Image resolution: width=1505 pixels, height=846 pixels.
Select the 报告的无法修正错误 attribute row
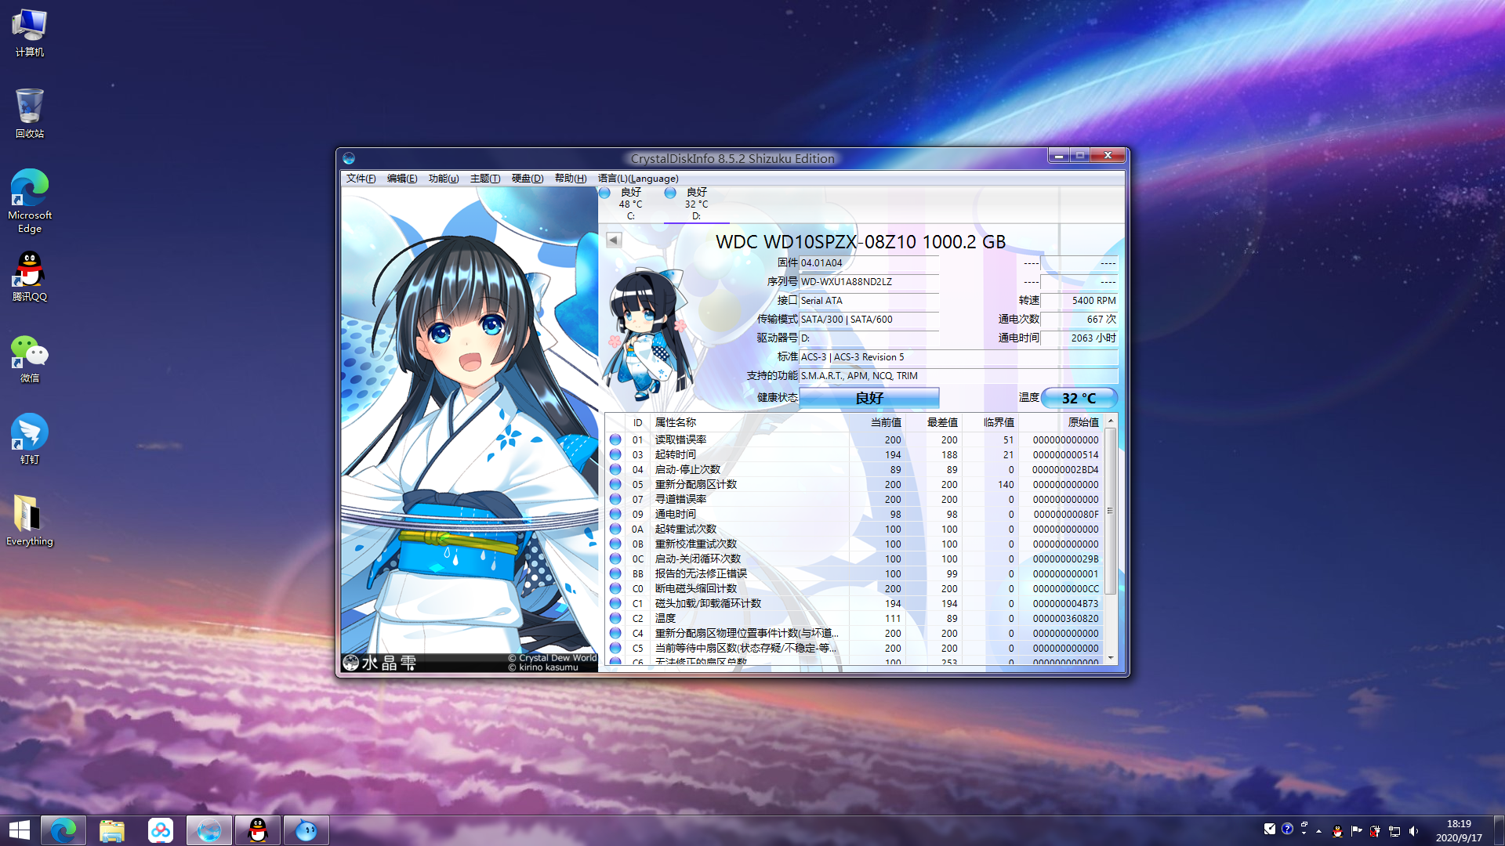tap(854, 573)
